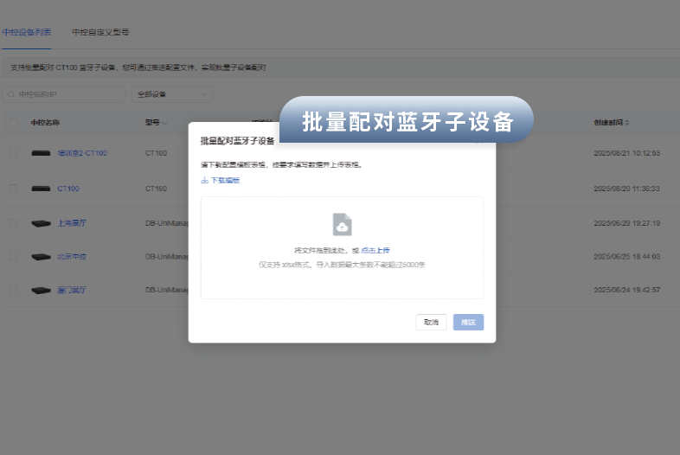
Task: Click the 点击上传 link
Action: pyautogui.click(x=375, y=250)
